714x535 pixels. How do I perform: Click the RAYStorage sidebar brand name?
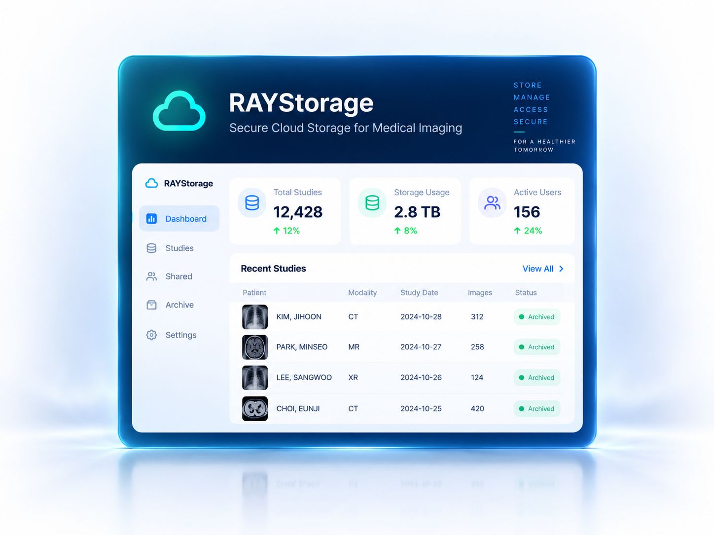pos(188,183)
